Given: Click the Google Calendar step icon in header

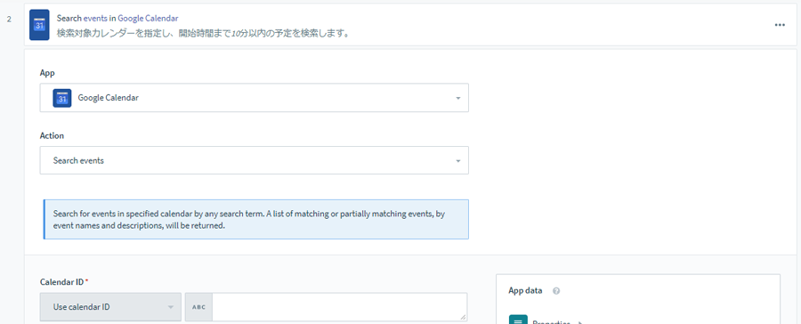Looking at the screenshot, I should 39,25.
